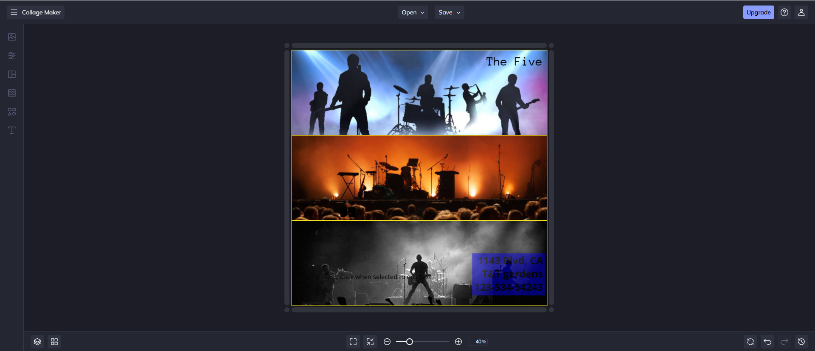Open the collage layout panel
Image resolution: width=815 pixels, height=351 pixels.
(x=12, y=74)
